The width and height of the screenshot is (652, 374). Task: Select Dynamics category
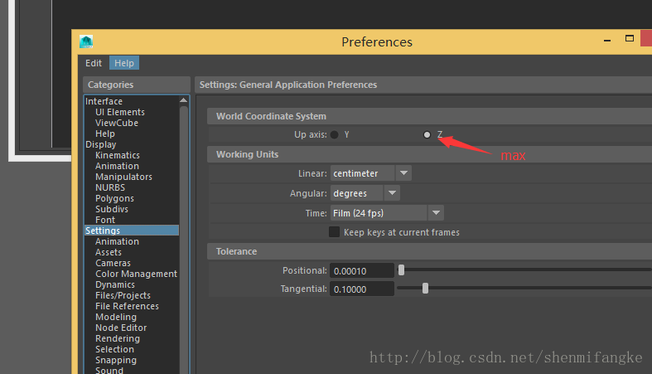coord(115,284)
